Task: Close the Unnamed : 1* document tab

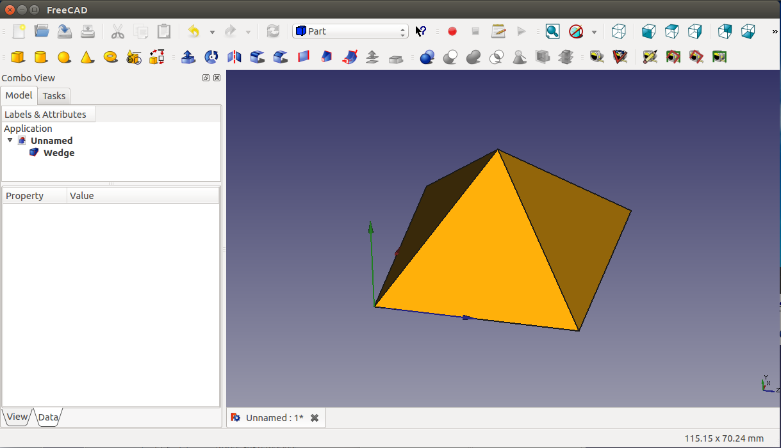Action: click(x=315, y=418)
